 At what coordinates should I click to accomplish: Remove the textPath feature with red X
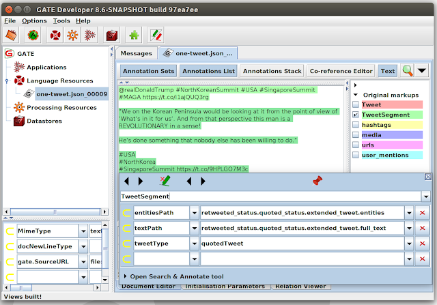[x=422, y=228]
